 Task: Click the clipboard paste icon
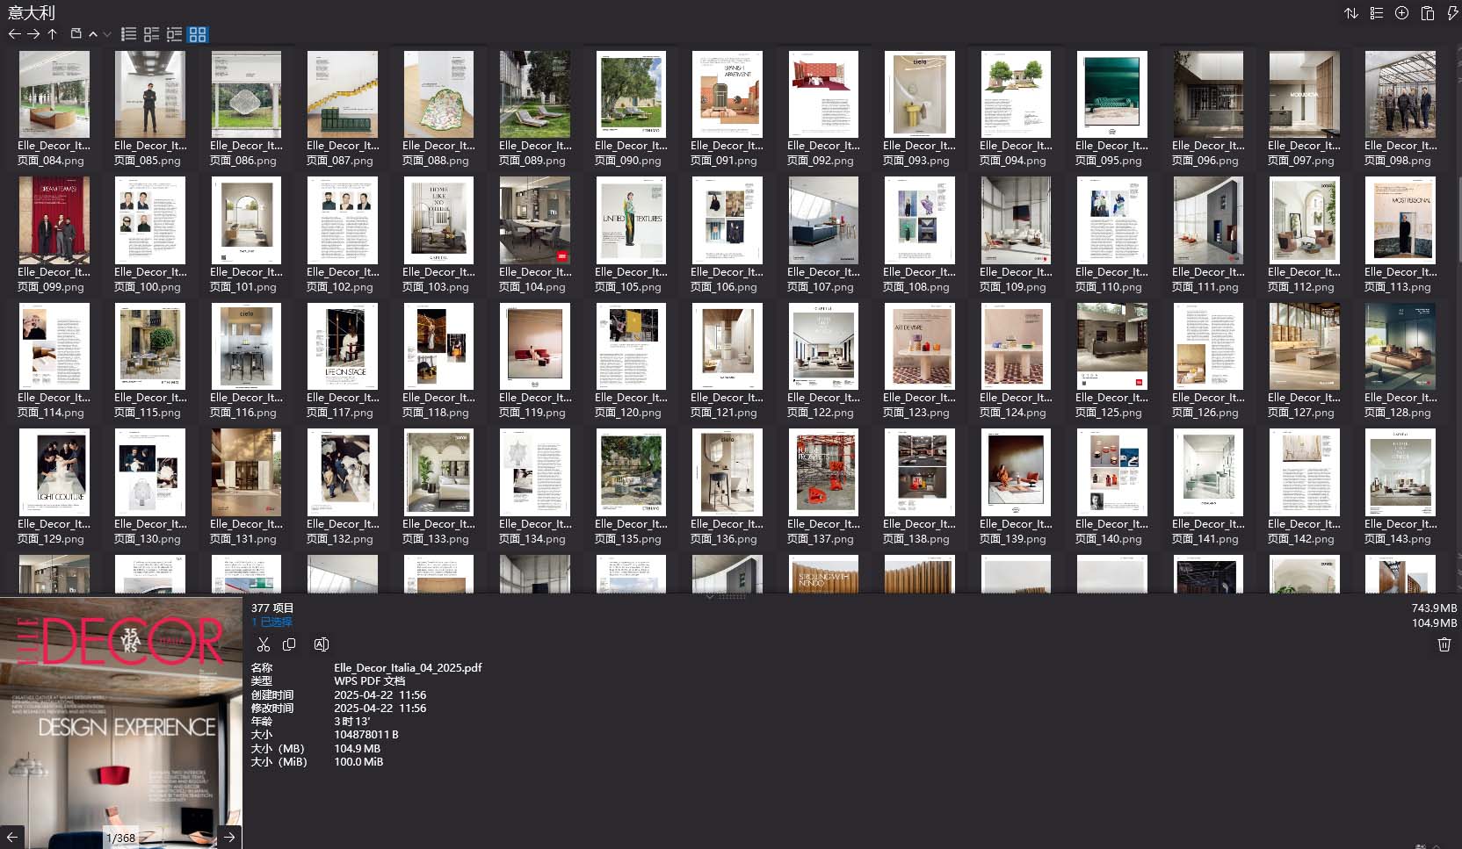[x=1428, y=13]
